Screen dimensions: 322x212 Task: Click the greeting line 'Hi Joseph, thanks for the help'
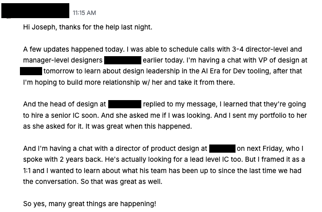click(x=87, y=27)
